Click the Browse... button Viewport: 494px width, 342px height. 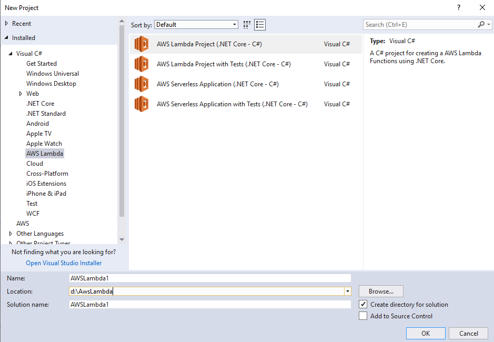[x=381, y=291]
